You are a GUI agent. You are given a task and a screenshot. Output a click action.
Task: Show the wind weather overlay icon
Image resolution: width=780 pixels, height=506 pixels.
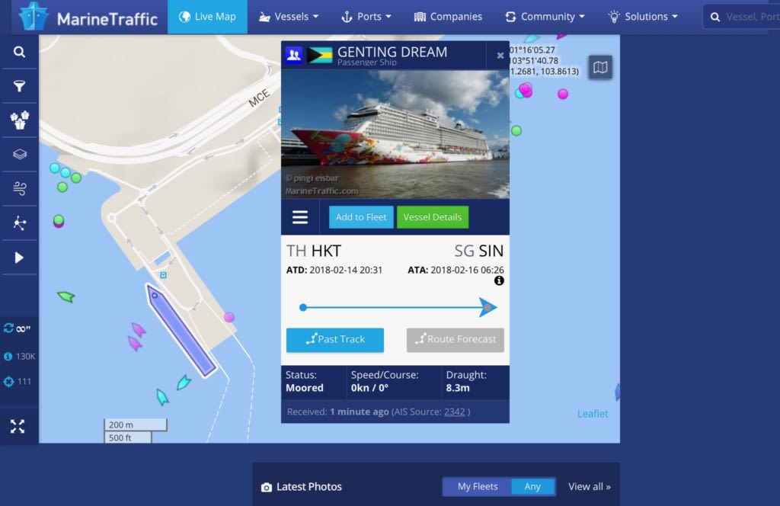19,188
